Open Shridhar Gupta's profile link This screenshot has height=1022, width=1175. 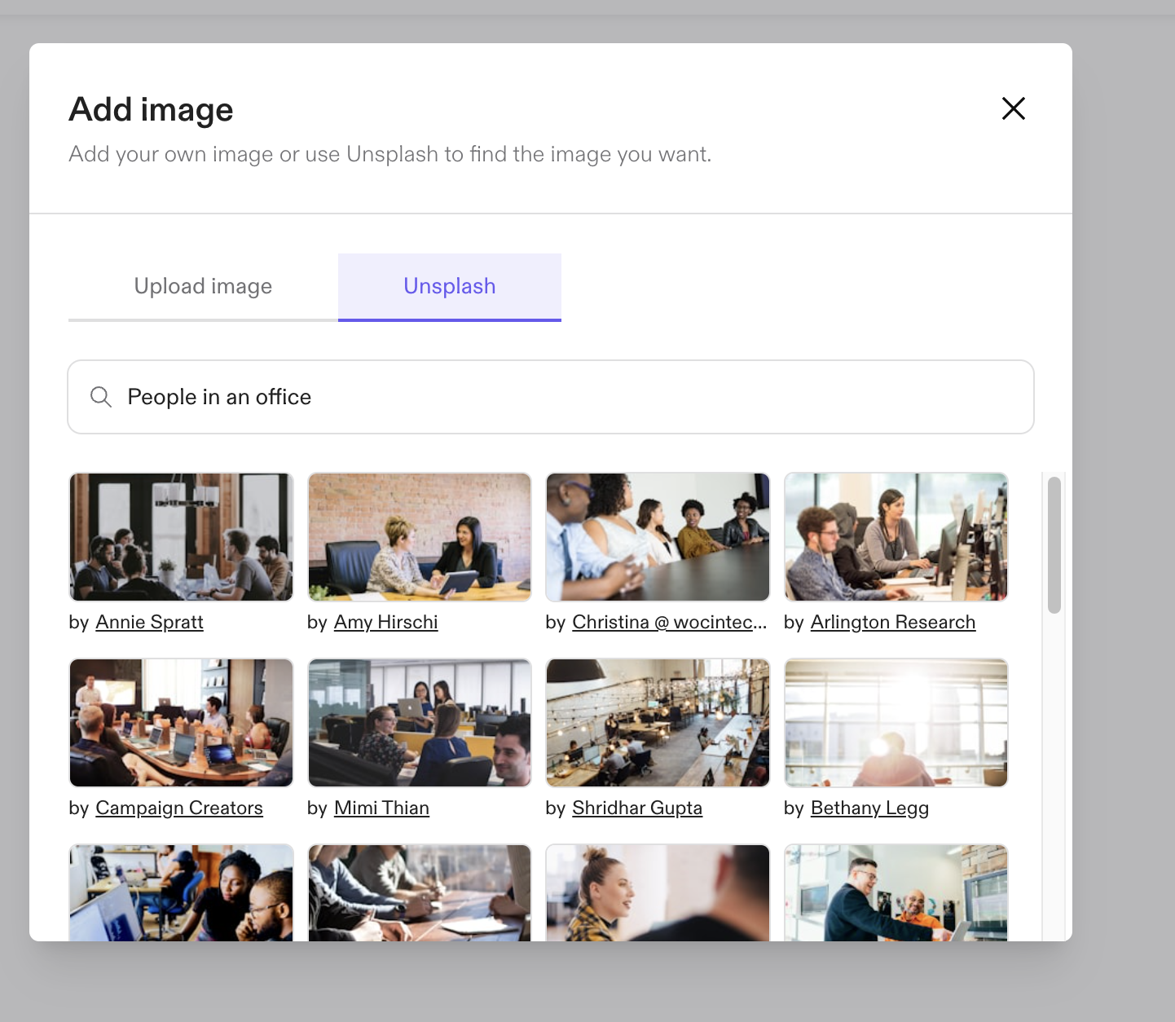pyautogui.click(x=636, y=808)
